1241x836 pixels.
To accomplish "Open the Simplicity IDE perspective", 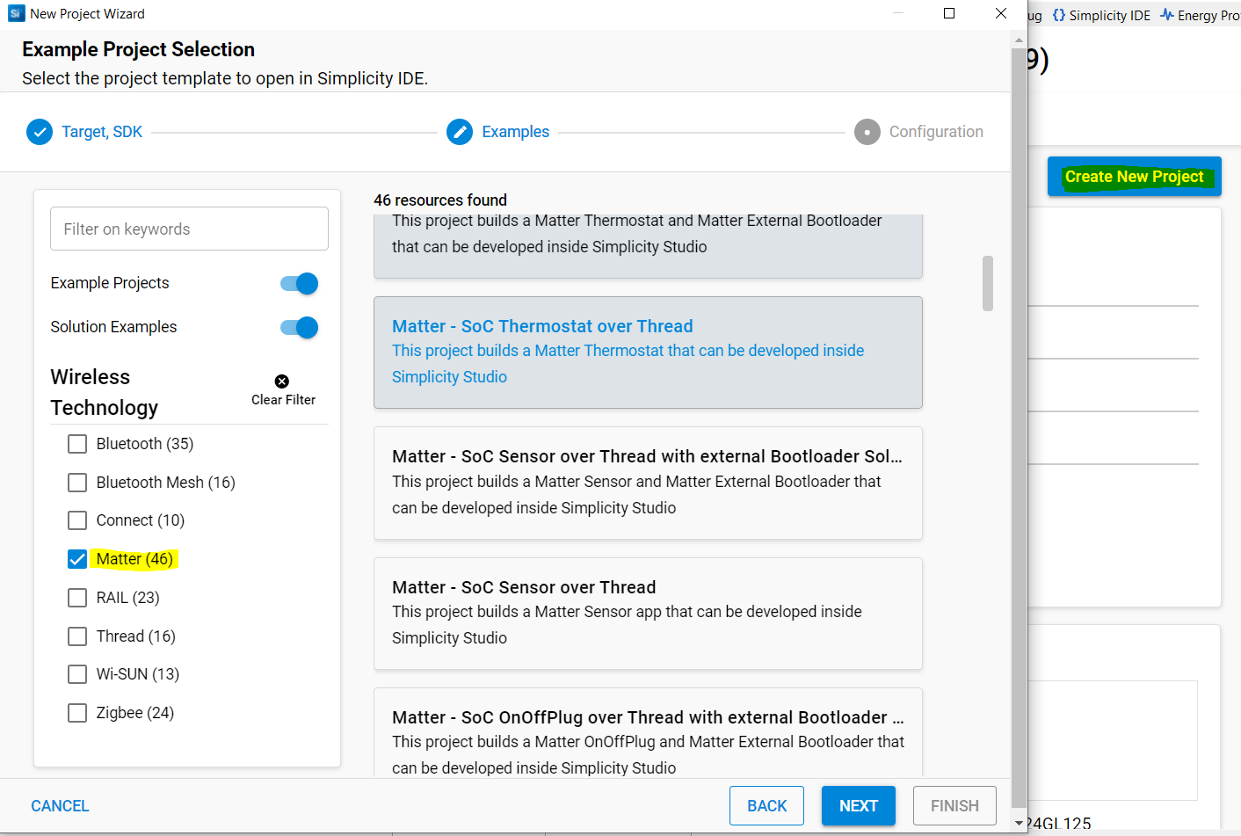I will [1101, 15].
